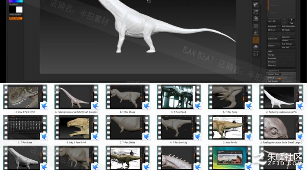Toggle the Xpose dotted-square icon
This screenshot has width=307, height=170.
[x=256, y=54]
